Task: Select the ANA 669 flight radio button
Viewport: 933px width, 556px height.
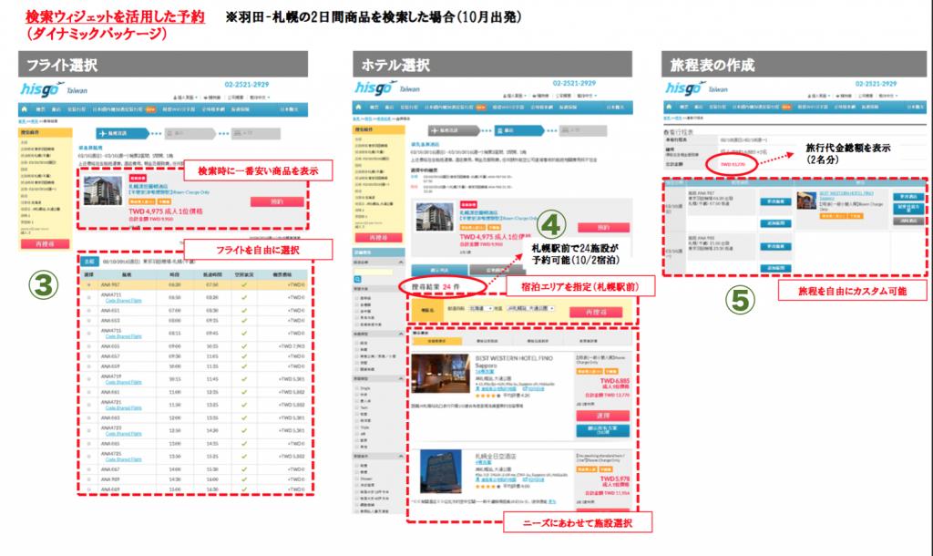Action: [88, 489]
